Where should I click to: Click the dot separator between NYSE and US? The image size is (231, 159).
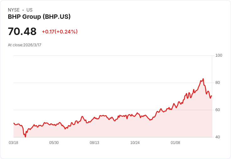[x=23, y=10]
